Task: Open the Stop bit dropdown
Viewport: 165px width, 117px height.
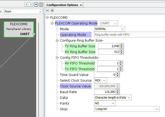Action: click(157, 109)
